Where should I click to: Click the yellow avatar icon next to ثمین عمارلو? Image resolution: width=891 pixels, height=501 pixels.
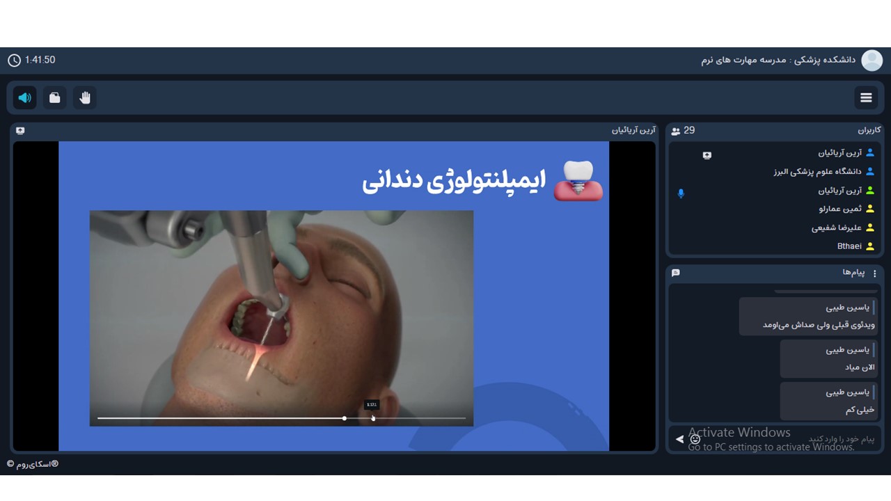tap(870, 209)
